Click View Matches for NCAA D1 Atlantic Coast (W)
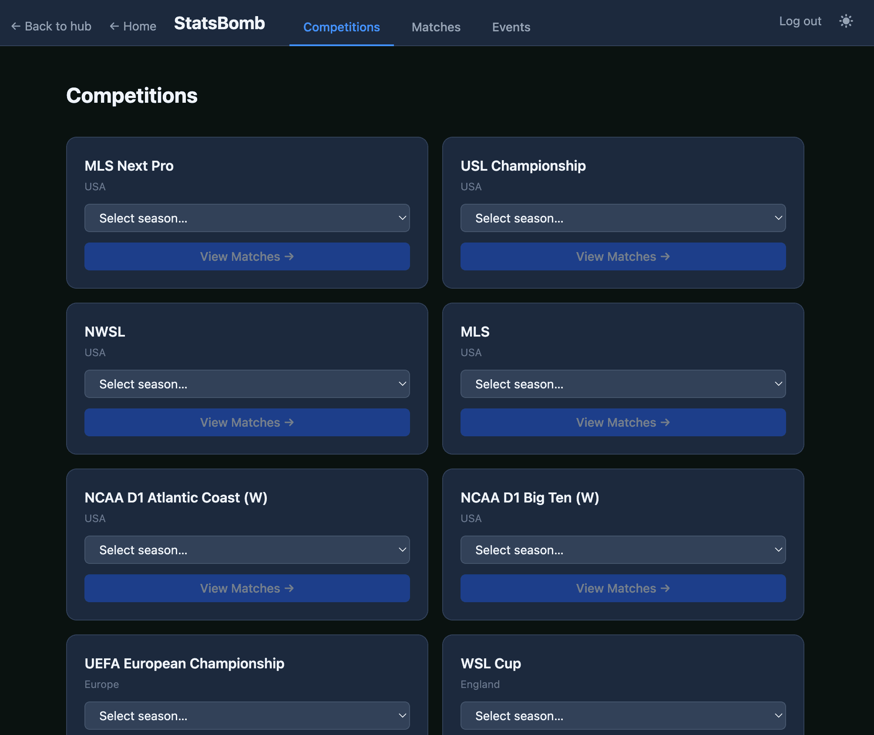 click(247, 588)
